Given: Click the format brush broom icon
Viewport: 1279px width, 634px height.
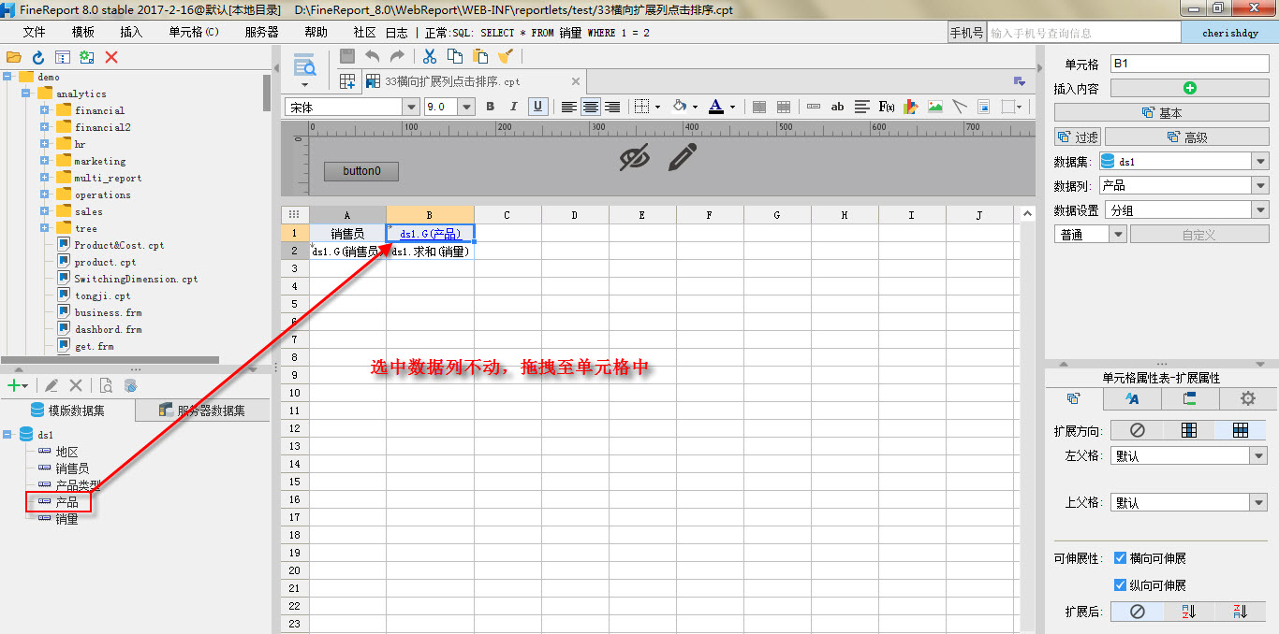Looking at the screenshot, I should click(x=506, y=56).
